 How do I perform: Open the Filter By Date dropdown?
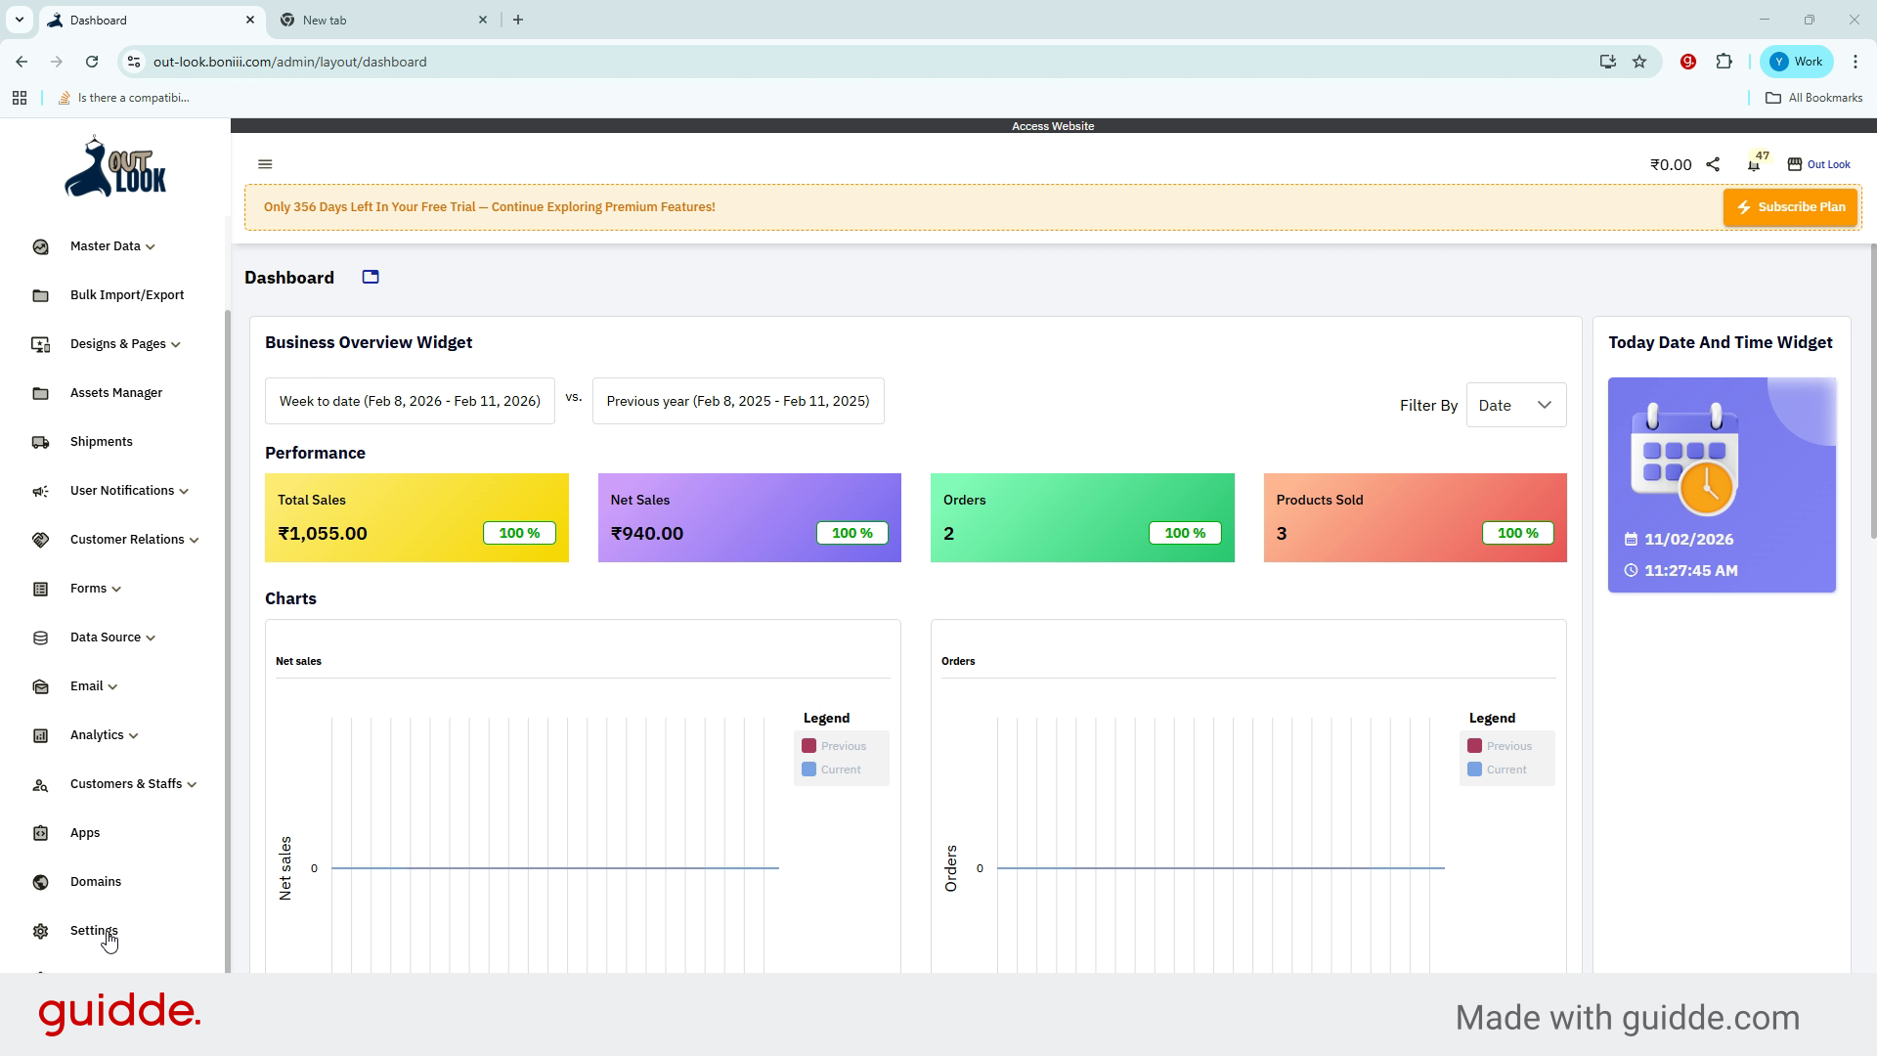click(1515, 405)
